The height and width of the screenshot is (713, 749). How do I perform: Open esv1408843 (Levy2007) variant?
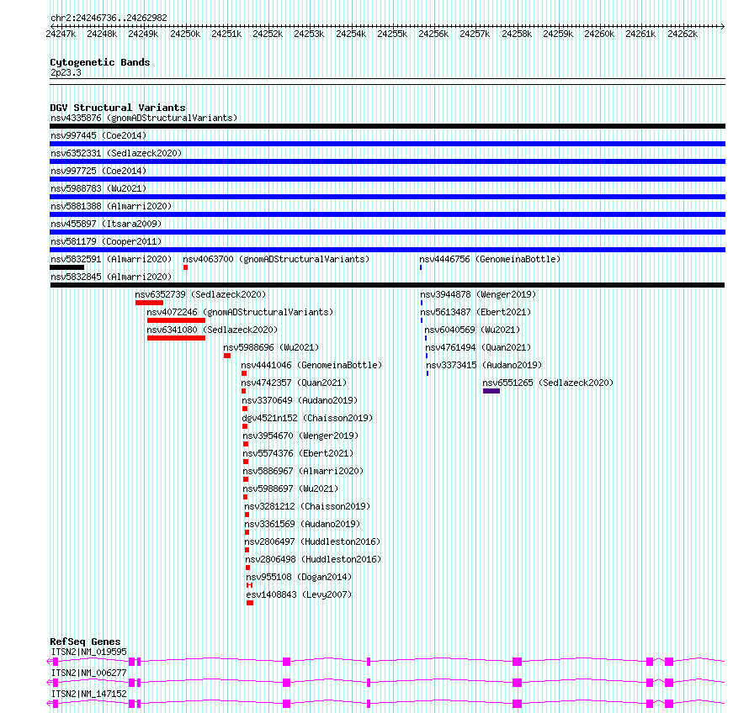click(299, 594)
